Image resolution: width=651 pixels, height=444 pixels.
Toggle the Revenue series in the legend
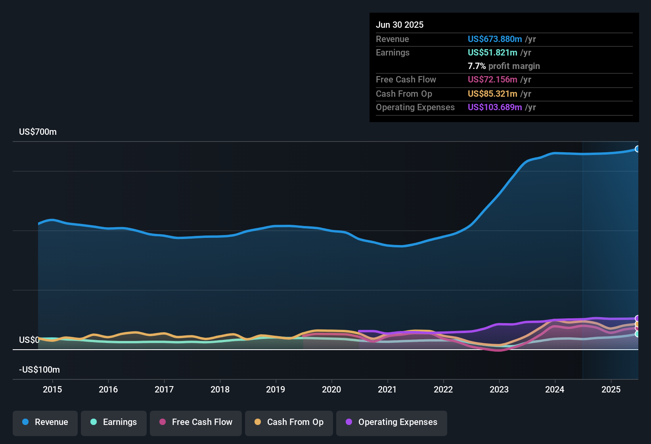[x=45, y=423]
